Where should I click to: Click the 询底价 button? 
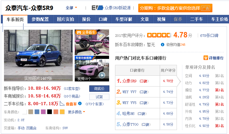click(x=99, y=89)
